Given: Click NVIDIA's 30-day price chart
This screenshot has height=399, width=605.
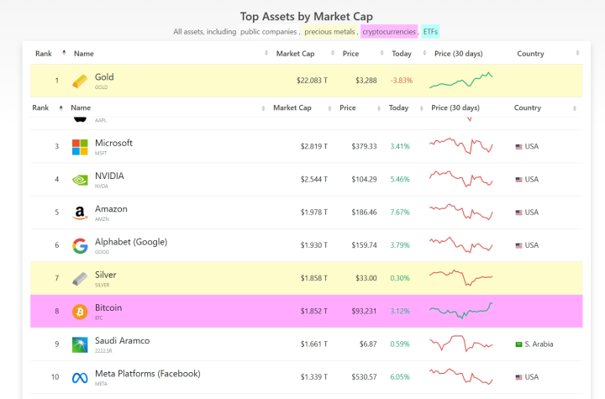Looking at the screenshot, I should 461,179.
